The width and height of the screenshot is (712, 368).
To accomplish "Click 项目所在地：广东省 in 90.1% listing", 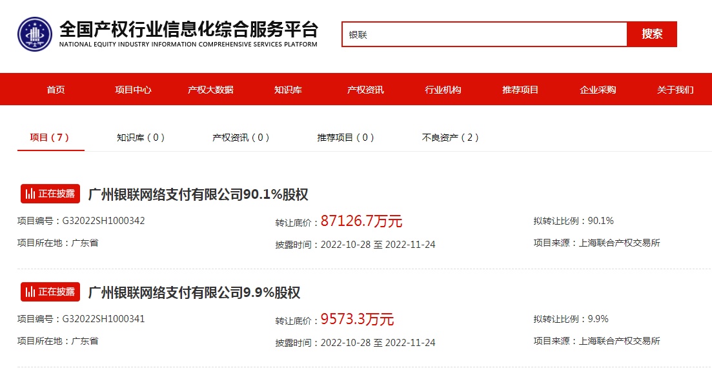I will pyautogui.click(x=57, y=243).
